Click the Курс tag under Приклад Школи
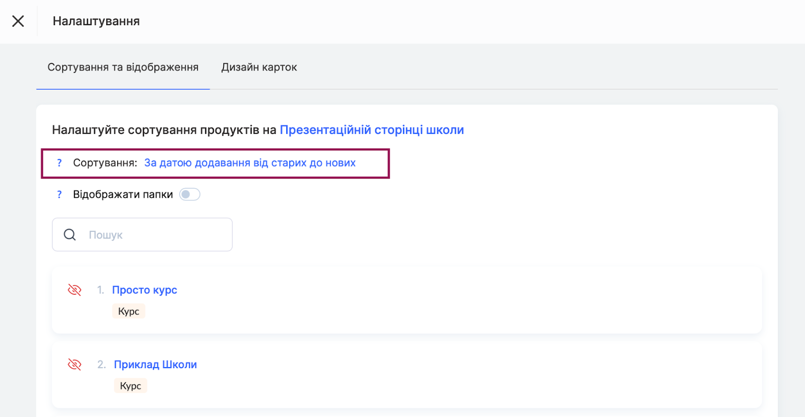This screenshot has height=417, width=805. [130, 386]
